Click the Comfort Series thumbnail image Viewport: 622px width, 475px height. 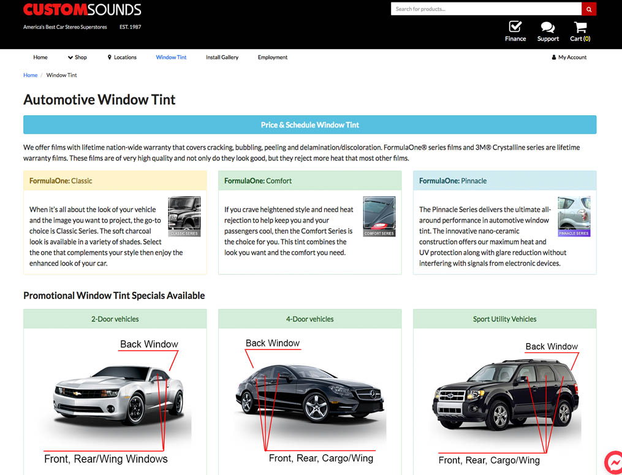(379, 217)
